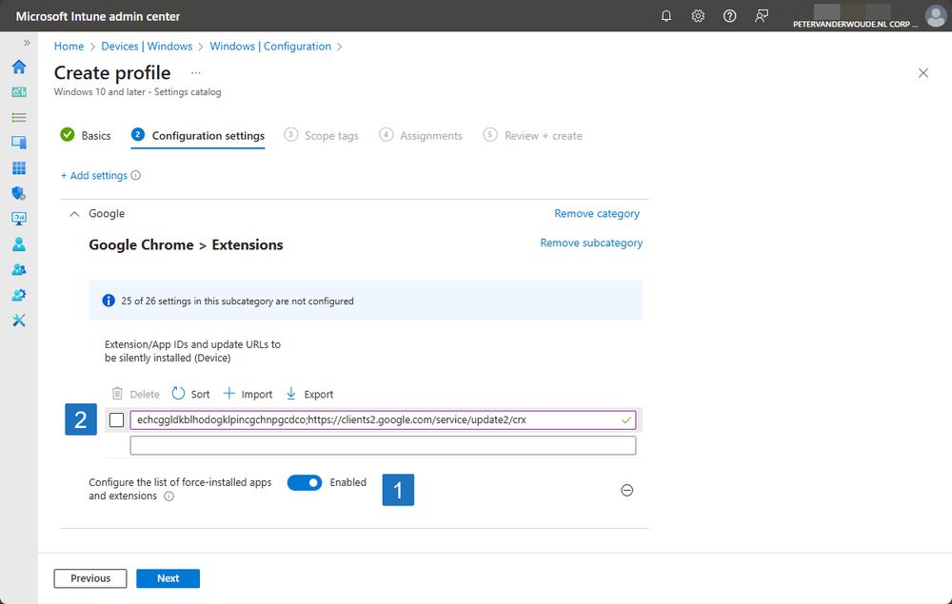
Task: Click the "Google Chrome > Extensions" heading
Action: [x=186, y=245]
